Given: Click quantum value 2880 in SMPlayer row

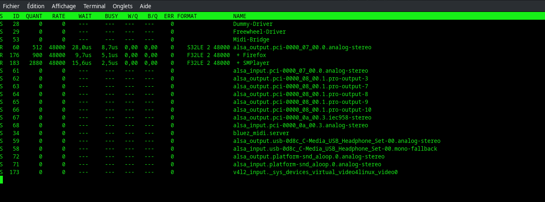Looking at the screenshot, I should point(36,63).
